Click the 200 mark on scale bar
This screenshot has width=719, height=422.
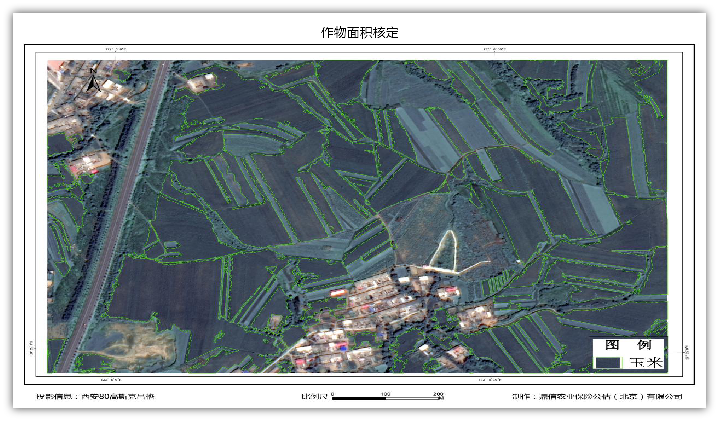point(438,394)
